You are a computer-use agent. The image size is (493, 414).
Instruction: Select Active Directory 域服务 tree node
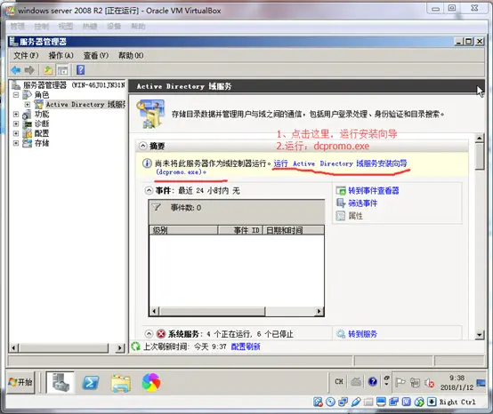pyautogui.click(x=80, y=104)
